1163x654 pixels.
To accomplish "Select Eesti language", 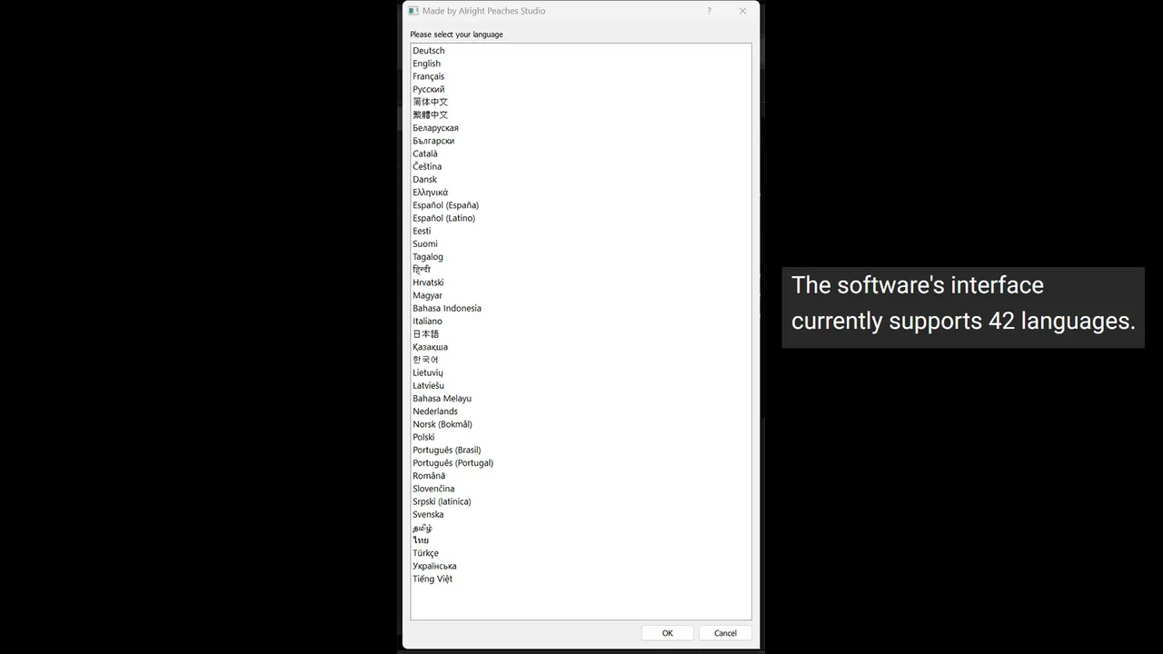I will [x=422, y=231].
